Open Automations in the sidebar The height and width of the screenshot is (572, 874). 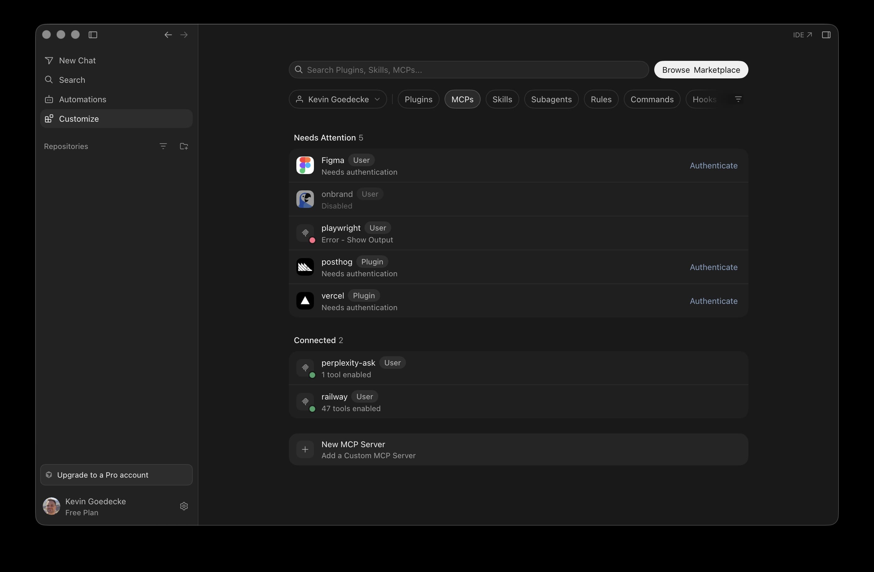(x=116, y=99)
